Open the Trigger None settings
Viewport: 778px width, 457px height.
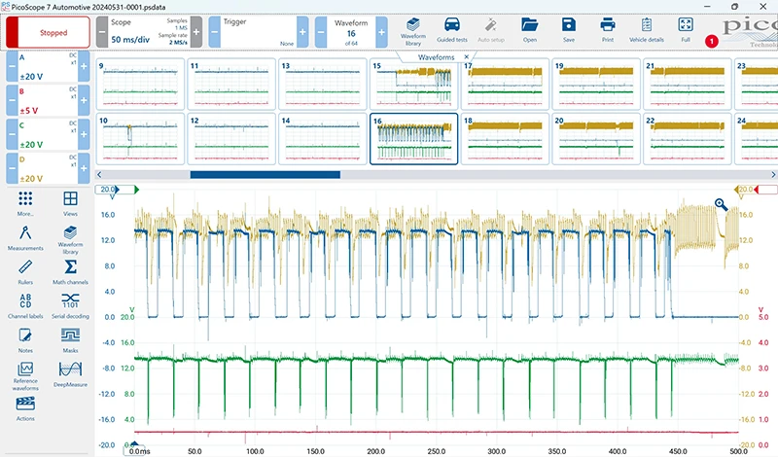258,32
